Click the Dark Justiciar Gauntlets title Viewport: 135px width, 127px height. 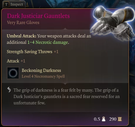pos(38,16)
